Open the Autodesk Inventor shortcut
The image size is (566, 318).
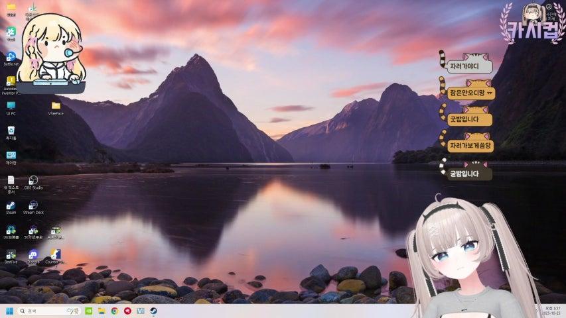coord(11,81)
